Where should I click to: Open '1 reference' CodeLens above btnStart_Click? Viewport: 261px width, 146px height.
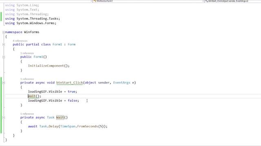(x=27, y=79)
